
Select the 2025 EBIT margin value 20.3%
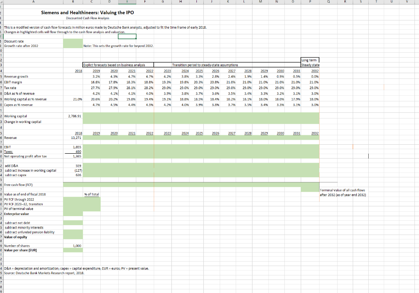click(x=198, y=82)
